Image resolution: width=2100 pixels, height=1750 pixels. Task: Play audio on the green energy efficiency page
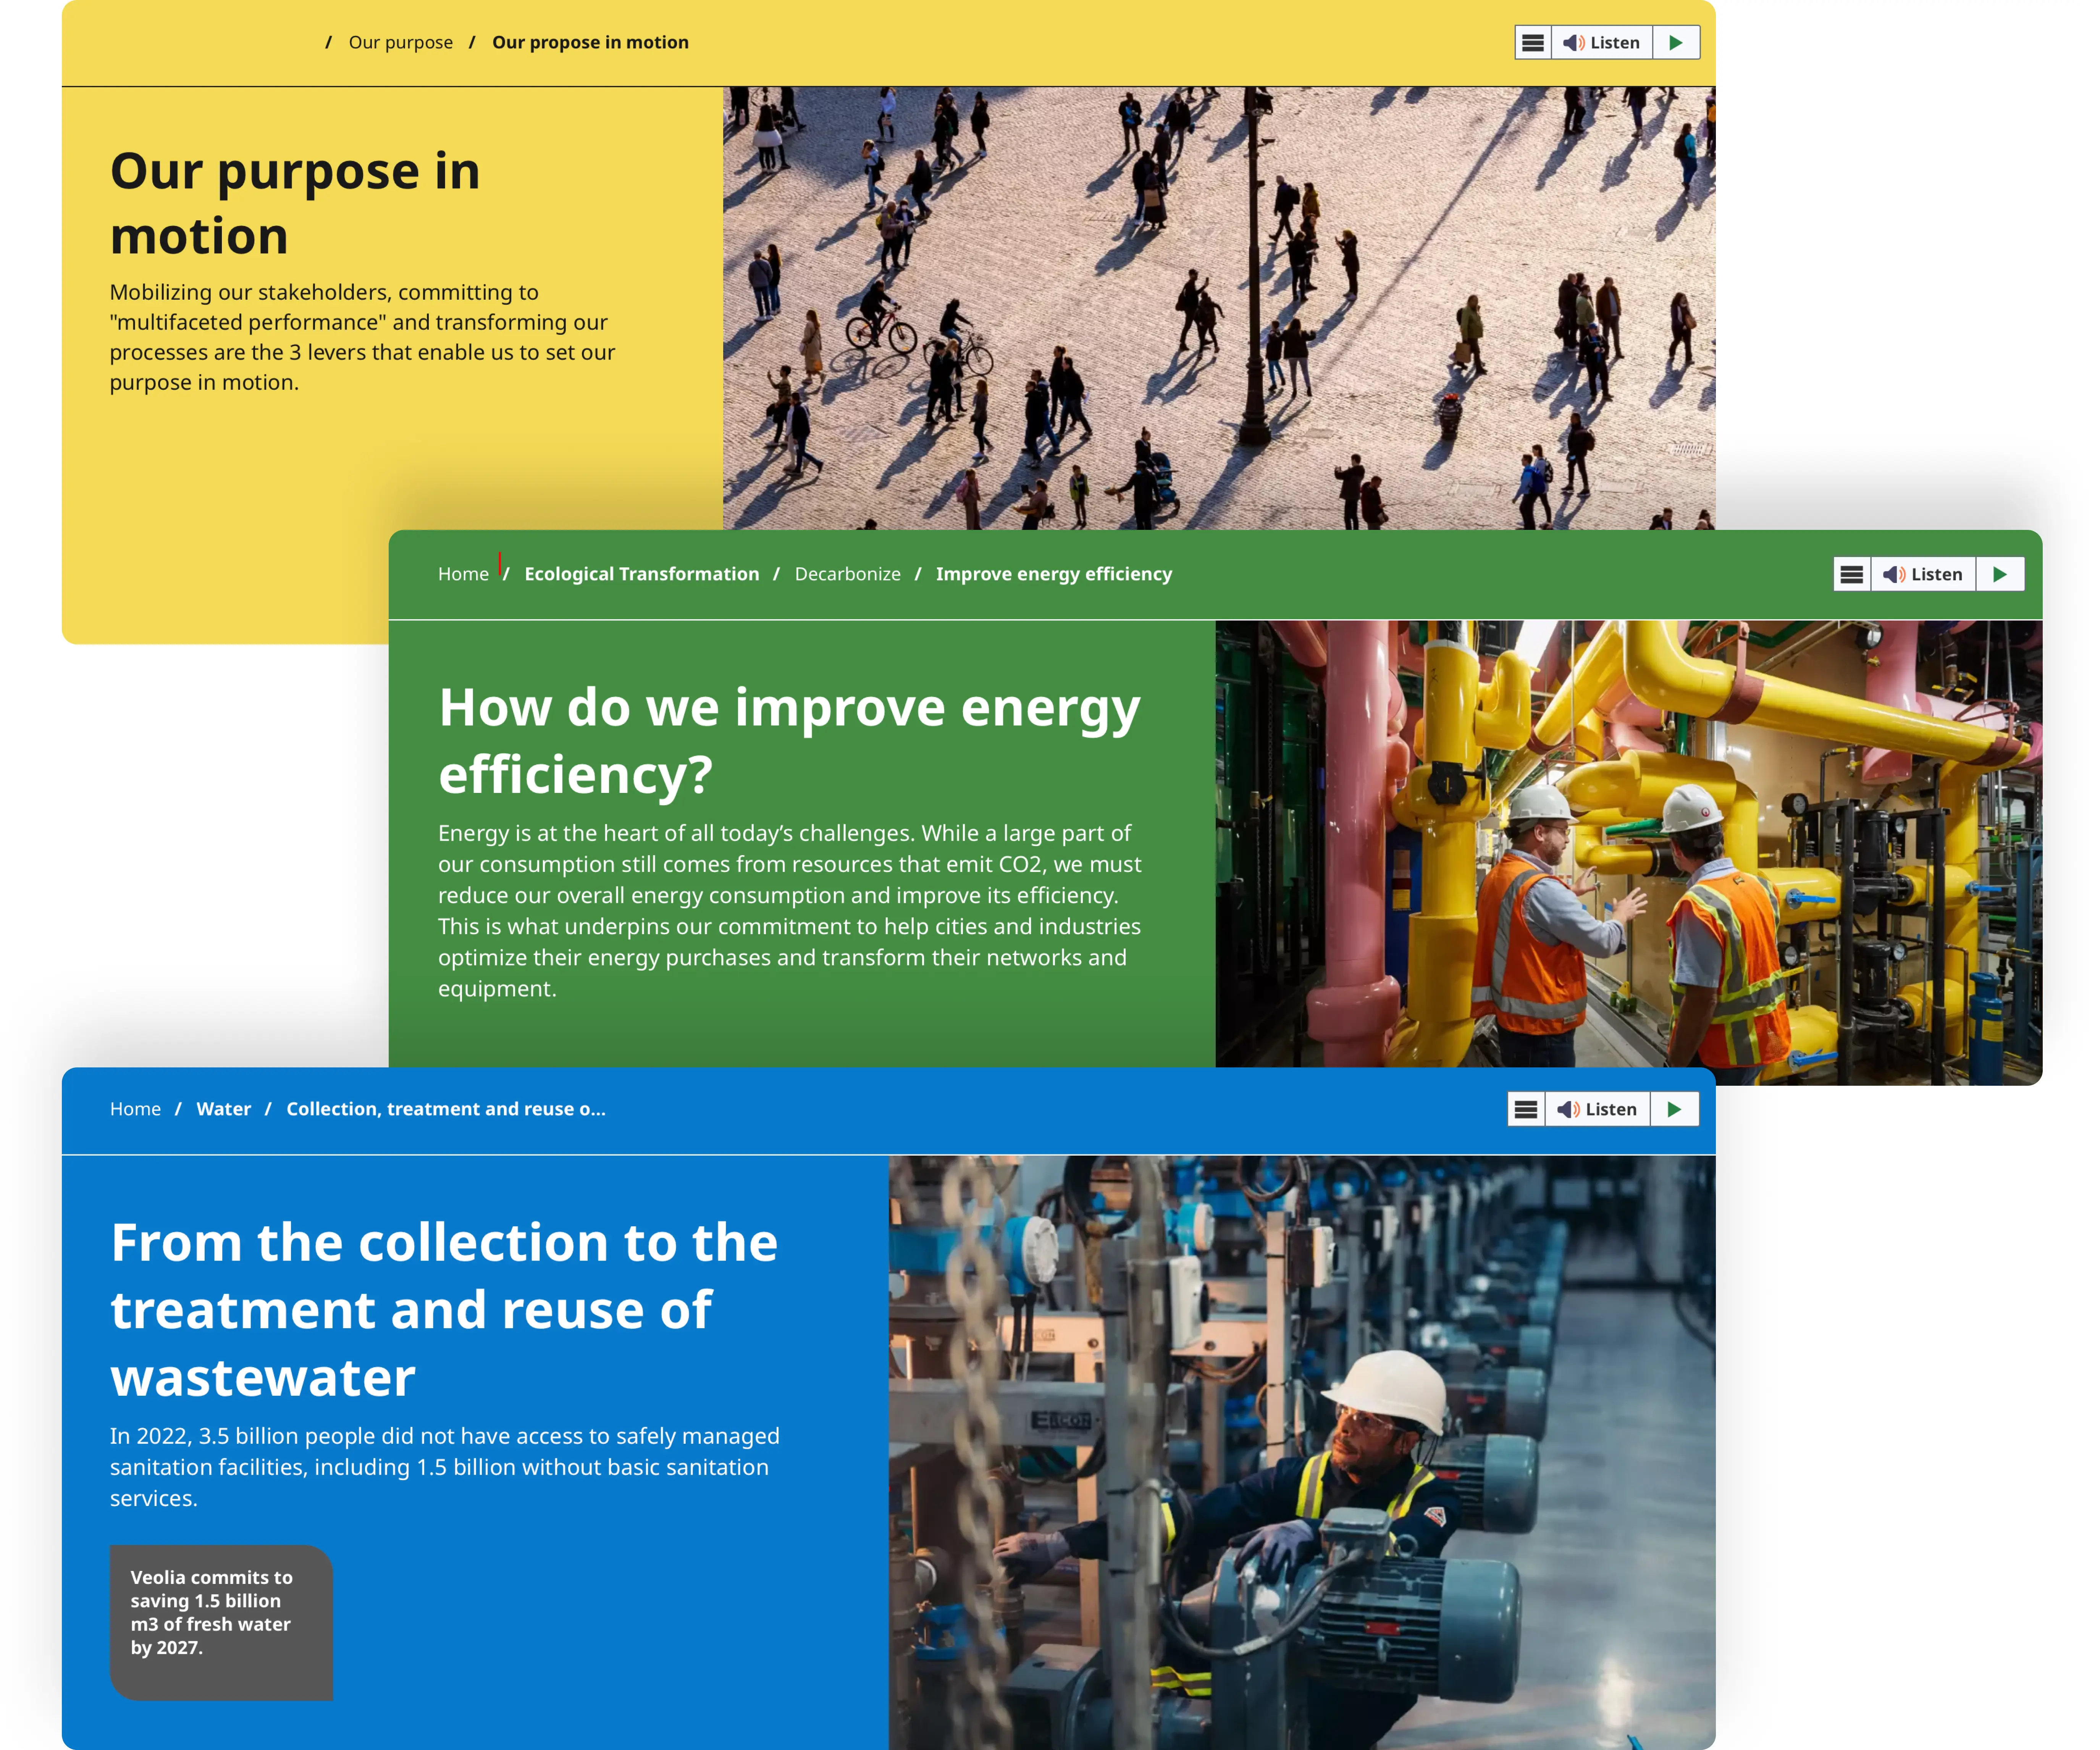point(2000,574)
